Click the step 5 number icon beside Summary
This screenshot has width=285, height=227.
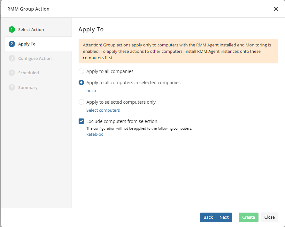coord(12,87)
